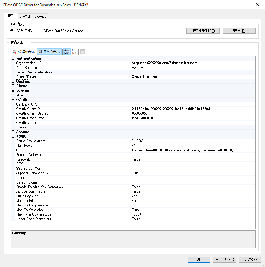Click the empty Callback URL value cell
This screenshot has width=265, height=267.
[193, 104]
